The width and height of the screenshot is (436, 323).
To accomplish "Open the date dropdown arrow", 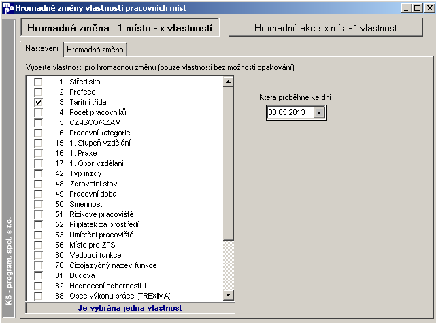I will (319, 113).
